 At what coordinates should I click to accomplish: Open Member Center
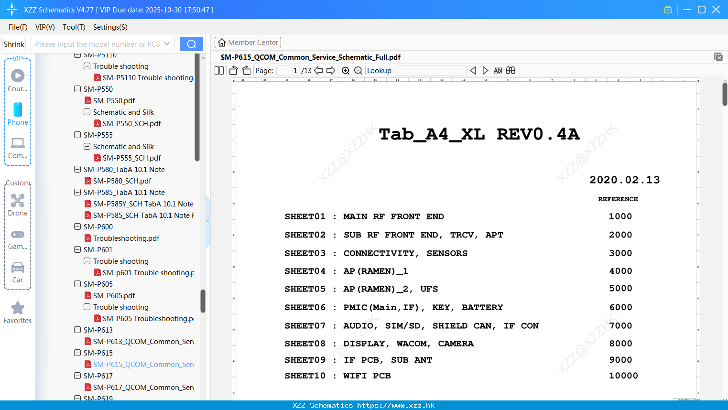(248, 43)
